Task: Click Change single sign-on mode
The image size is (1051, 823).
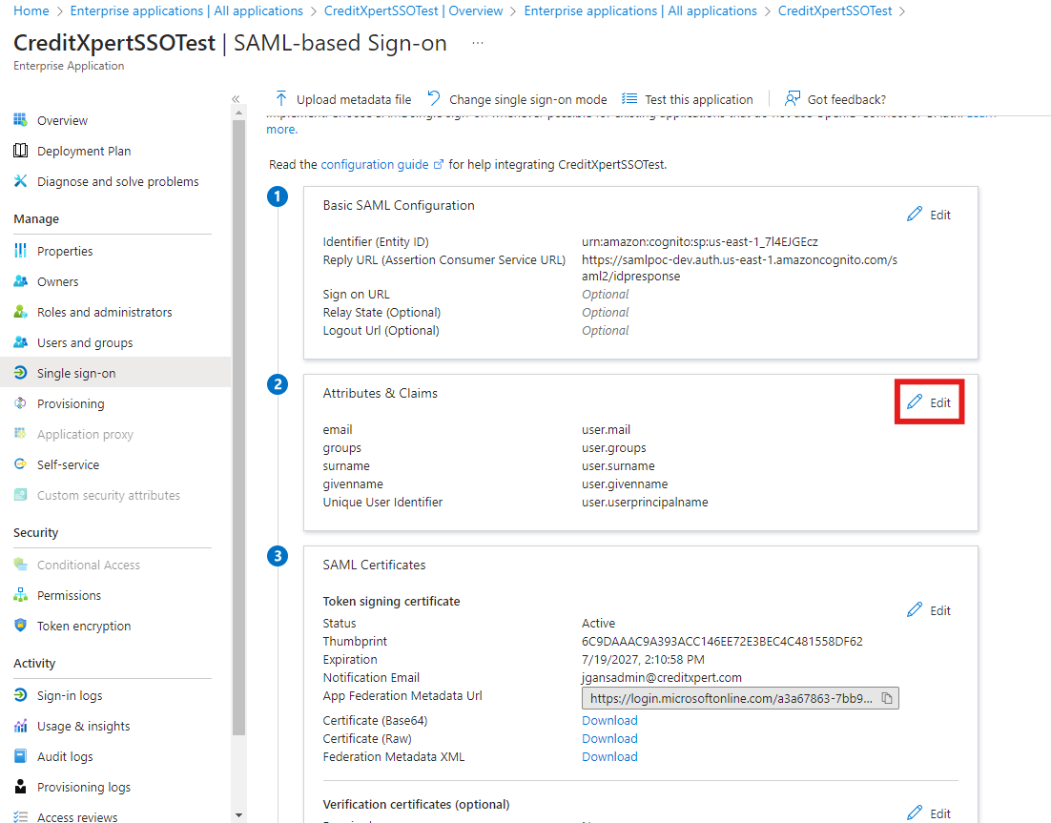Action: 517,99
